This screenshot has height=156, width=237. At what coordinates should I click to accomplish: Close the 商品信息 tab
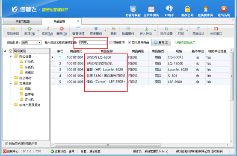[78, 21]
